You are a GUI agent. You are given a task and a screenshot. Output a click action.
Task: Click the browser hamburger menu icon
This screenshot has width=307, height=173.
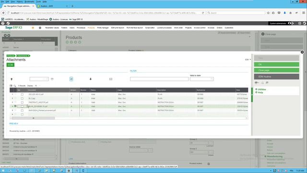pos(304,13)
